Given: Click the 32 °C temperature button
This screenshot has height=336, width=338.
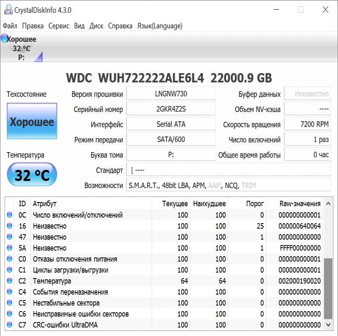Looking at the screenshot, I should [x=32, y=175].
